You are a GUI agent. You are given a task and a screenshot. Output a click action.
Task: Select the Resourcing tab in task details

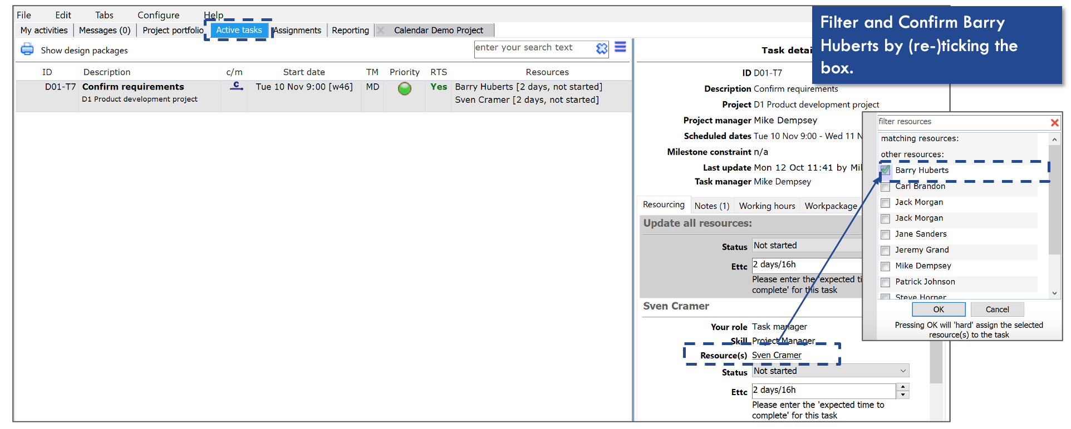pos(664,204)
